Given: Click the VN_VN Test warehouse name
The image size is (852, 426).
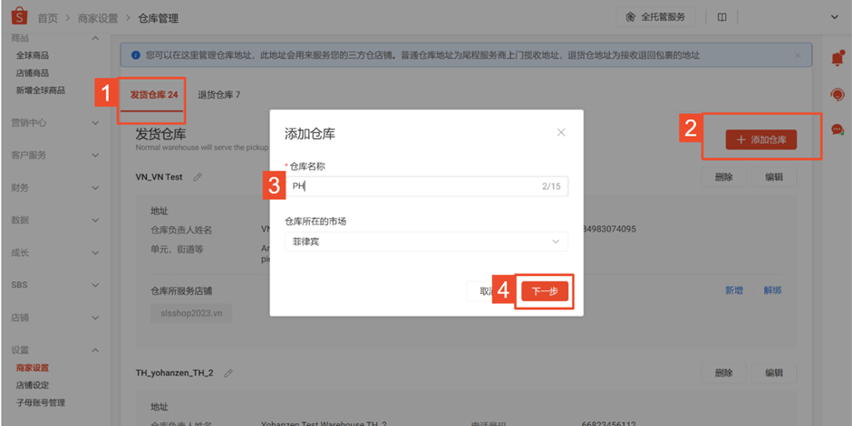Looking at the screenshot, I should [159, 177].
